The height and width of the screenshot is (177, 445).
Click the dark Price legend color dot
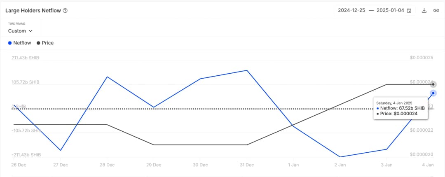coord(39,43)
